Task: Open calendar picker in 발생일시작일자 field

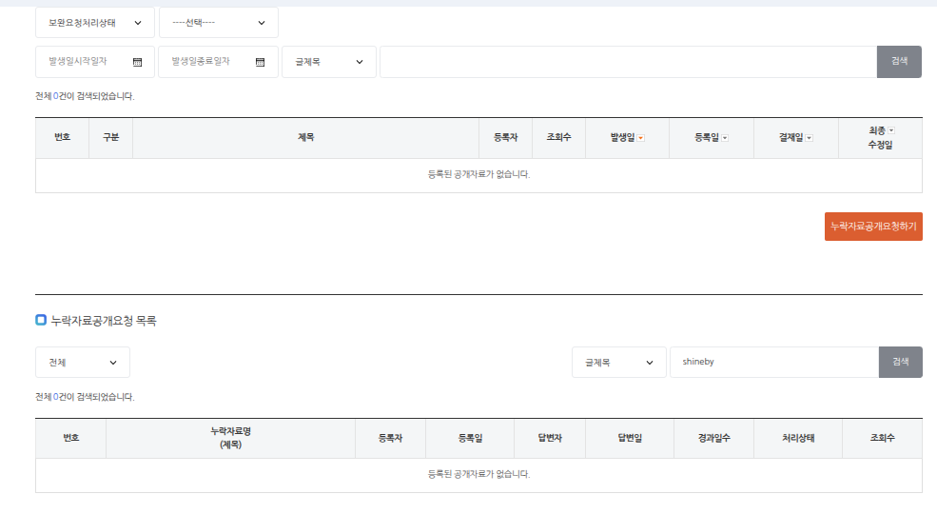Action: [137, 62]
